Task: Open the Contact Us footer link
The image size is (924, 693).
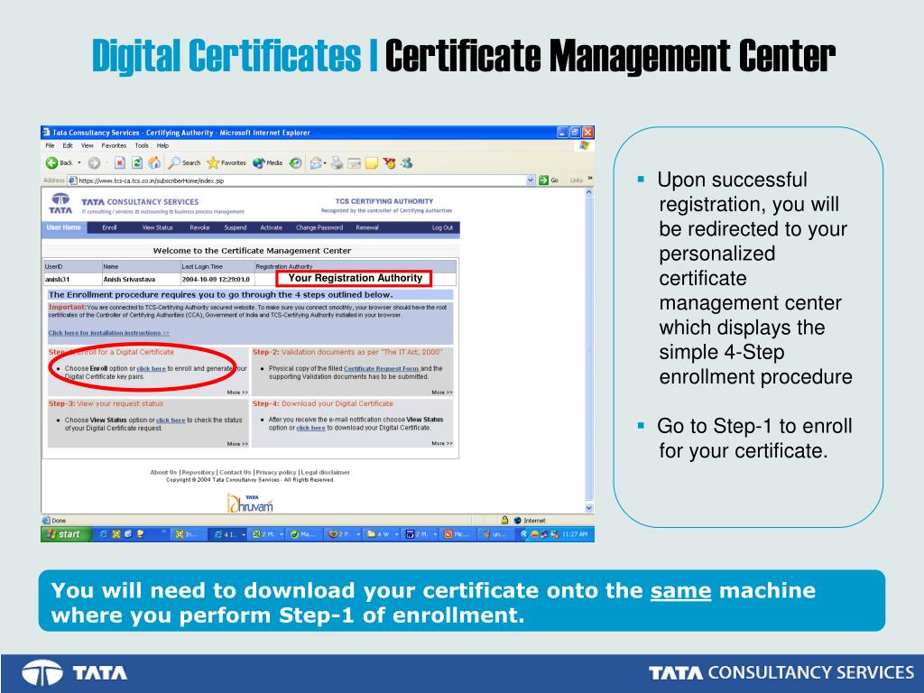Action: tap(236, 472)
